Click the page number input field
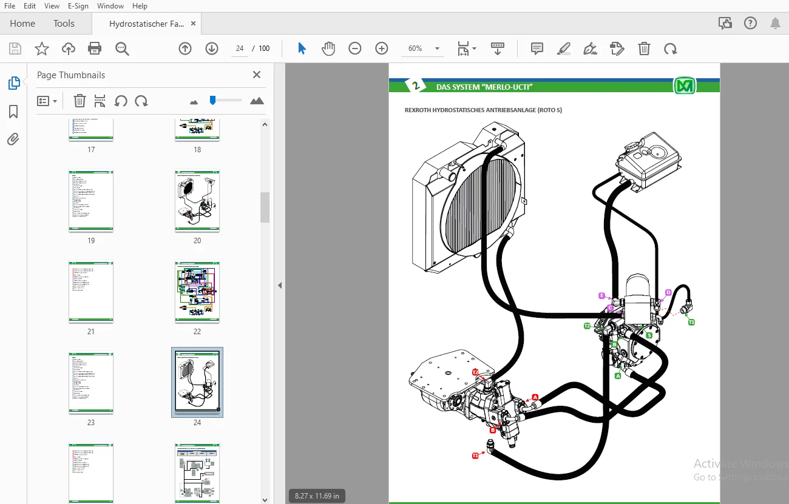This screenshot has height=504, width=789. click(240, 49)
